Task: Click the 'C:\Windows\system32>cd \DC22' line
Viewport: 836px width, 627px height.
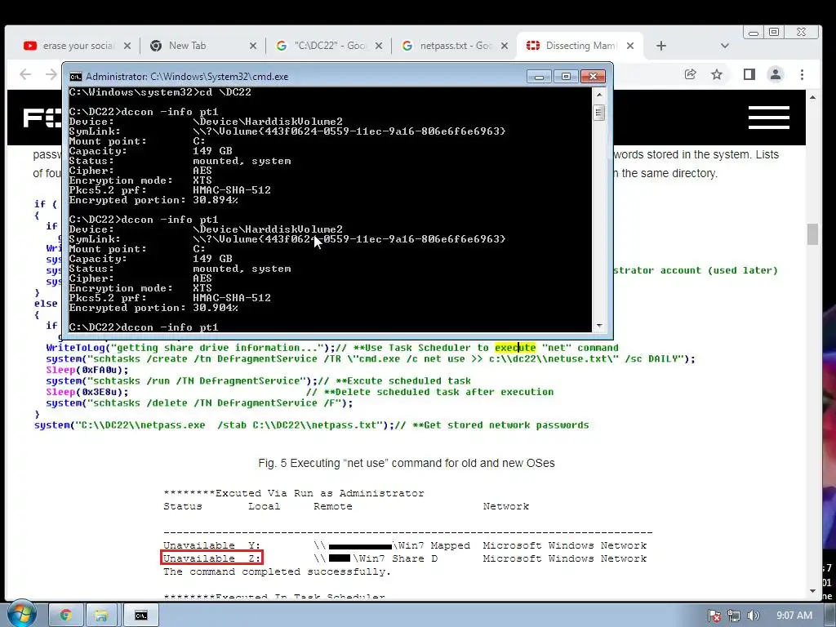Action: tap(160, 92)
